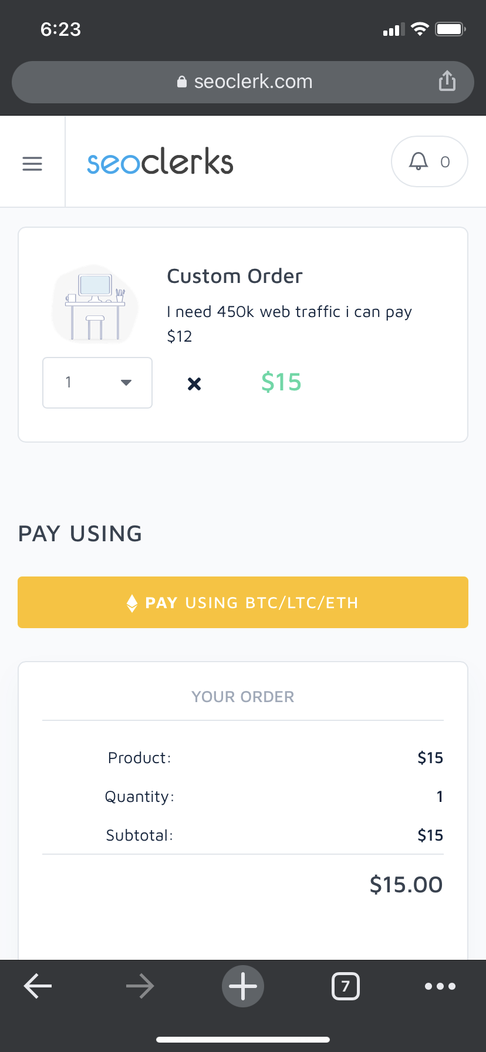The image size is (486, 1052).
Task: Click the green $15 price
Action: (x=281, y=382)
